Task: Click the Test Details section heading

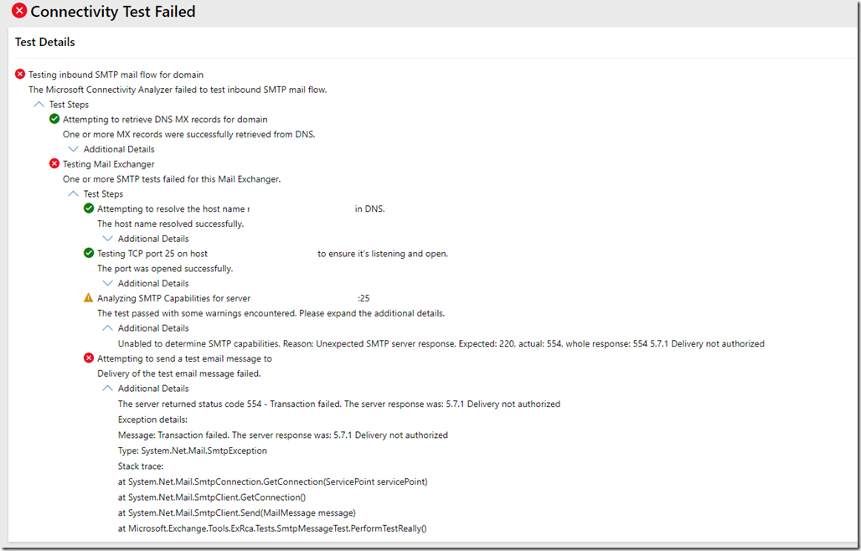Action: pyautogui.click(x=45, y=42)
